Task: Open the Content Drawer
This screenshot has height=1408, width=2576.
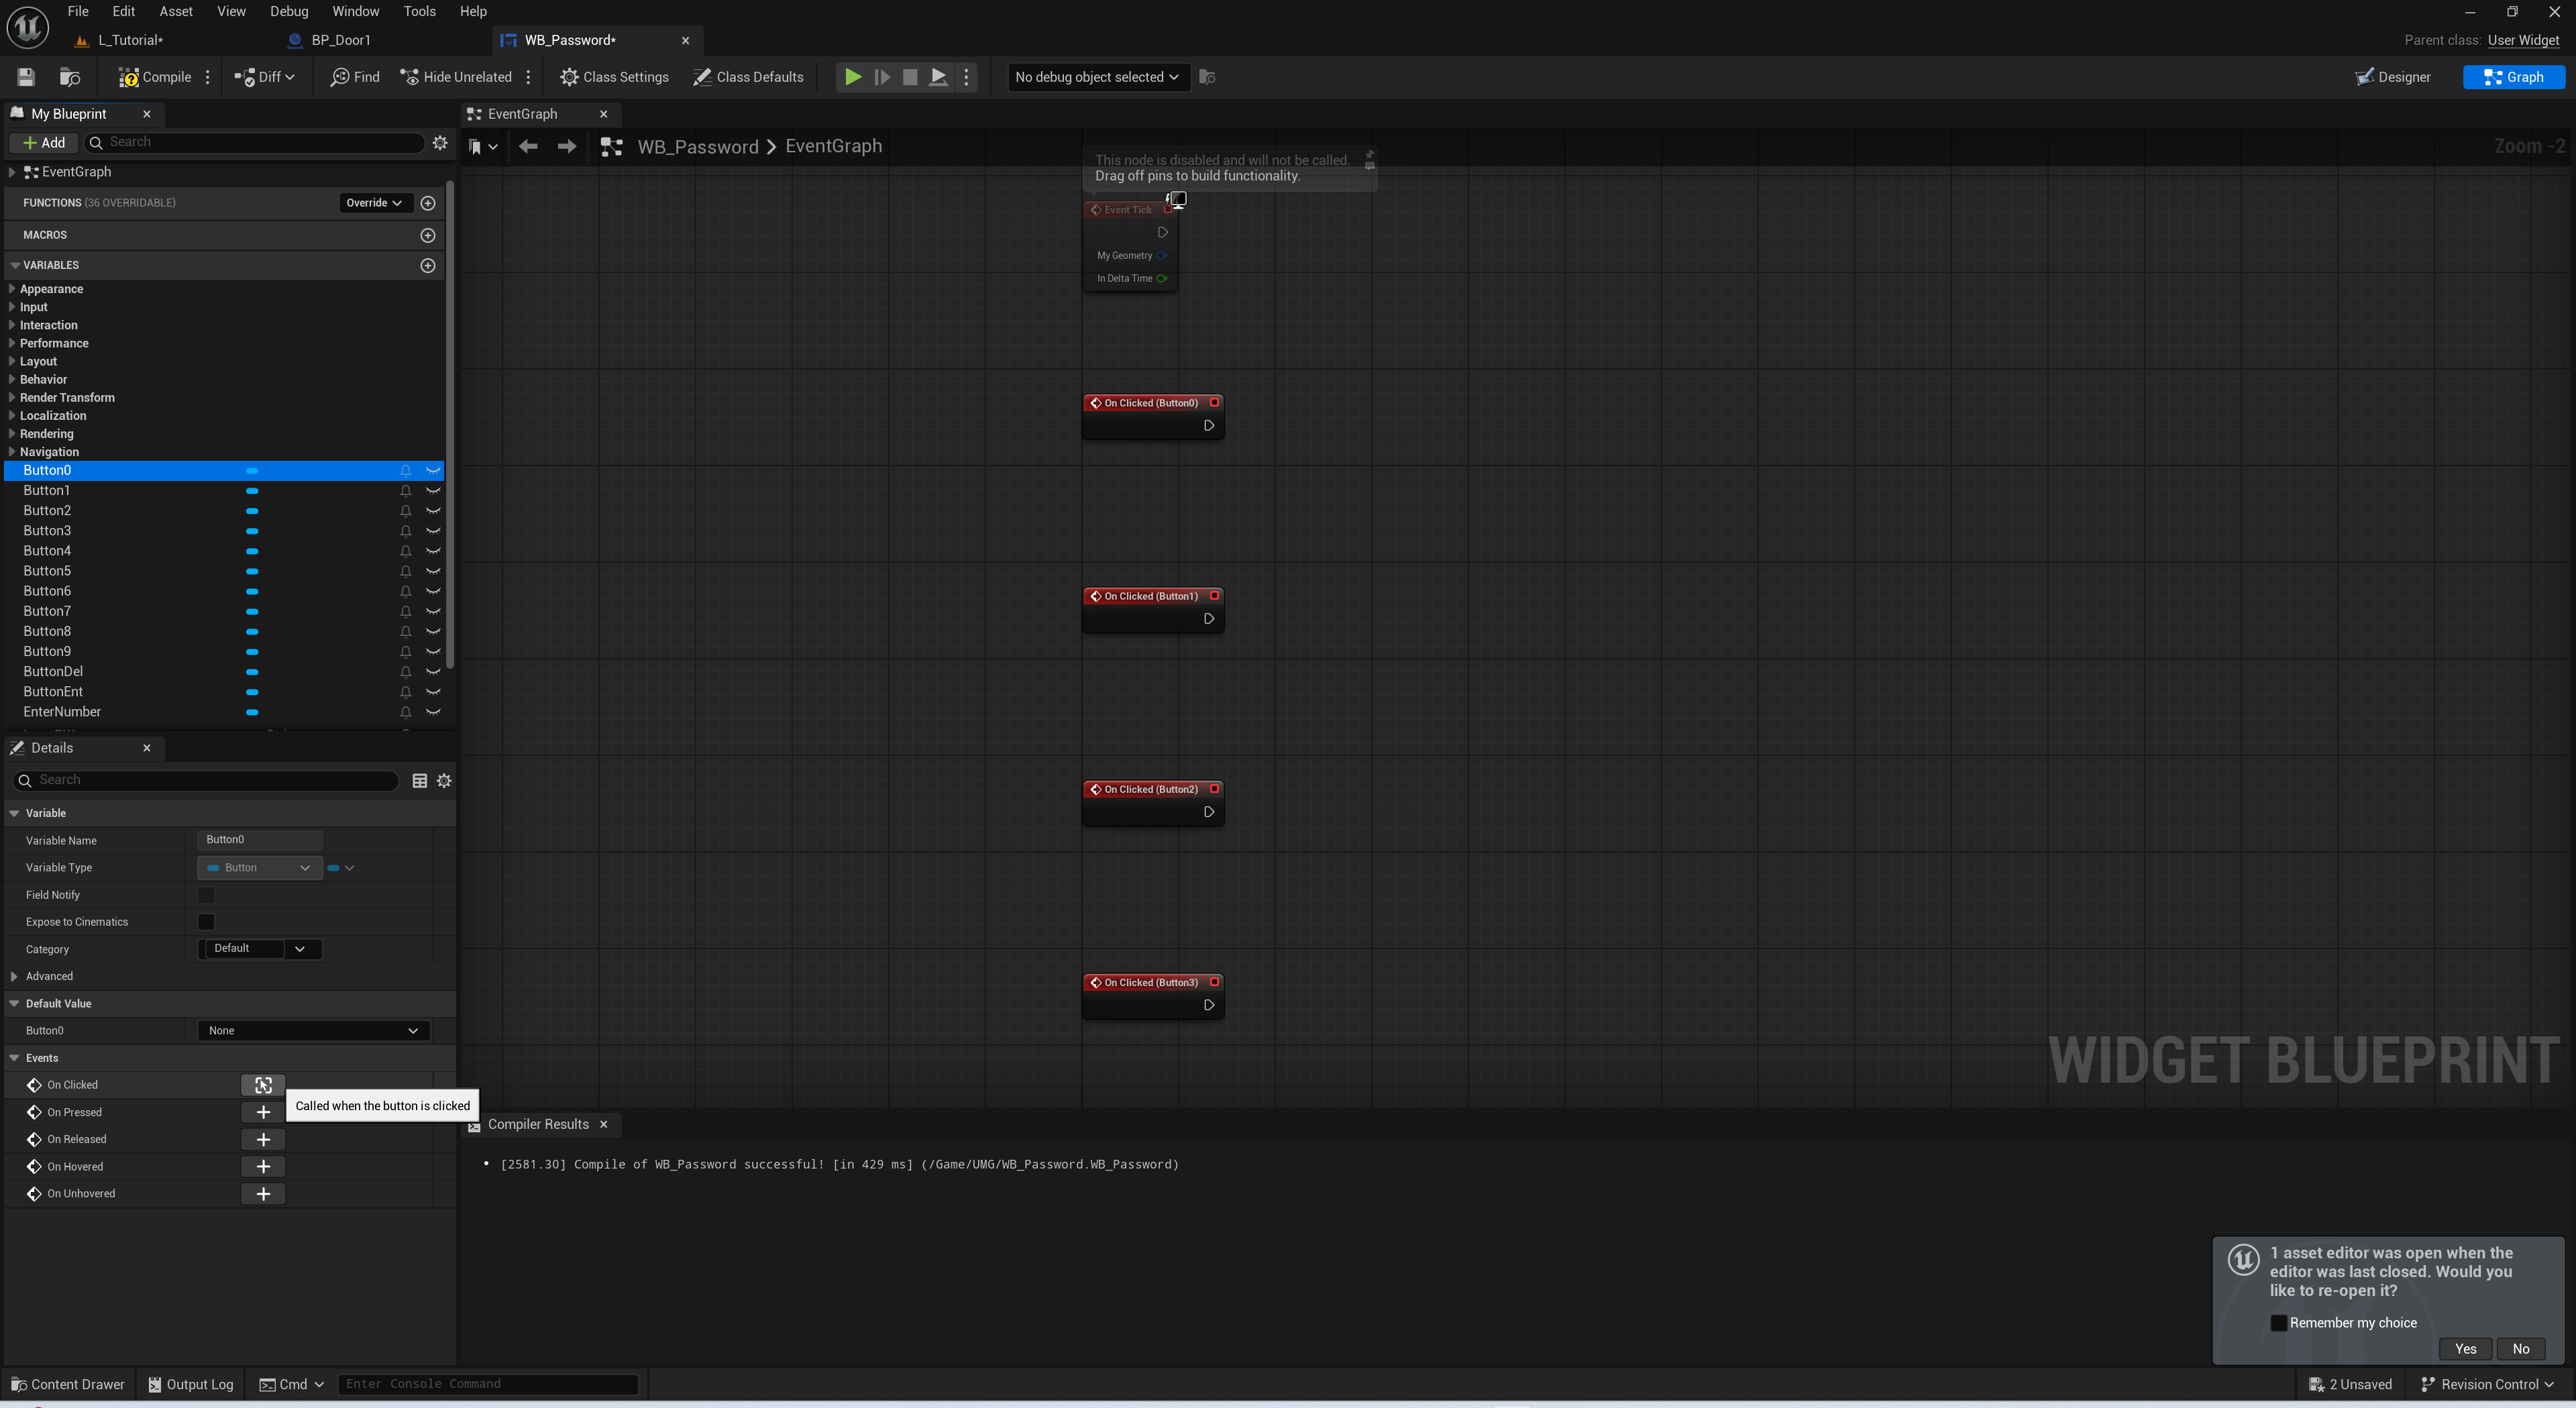Action: (67, 1385)
